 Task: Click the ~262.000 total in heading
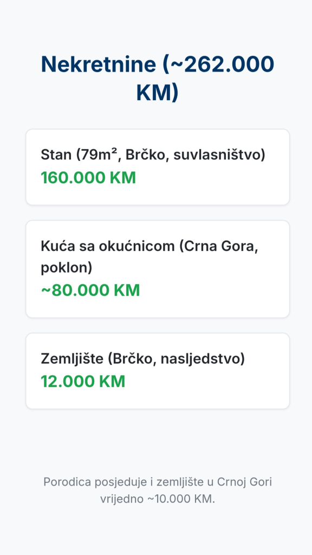(x=218, y=64)
